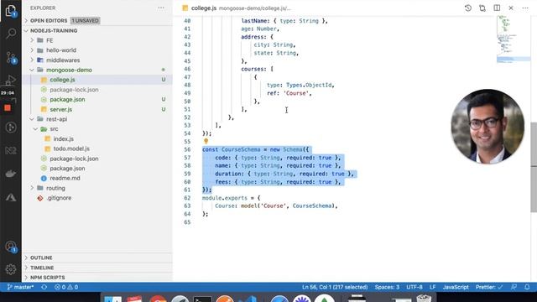Collapse the NODEJS-TRAINING root folder
Screen dimensions: 537x302
pyautogui.click(x=54, y=30)
